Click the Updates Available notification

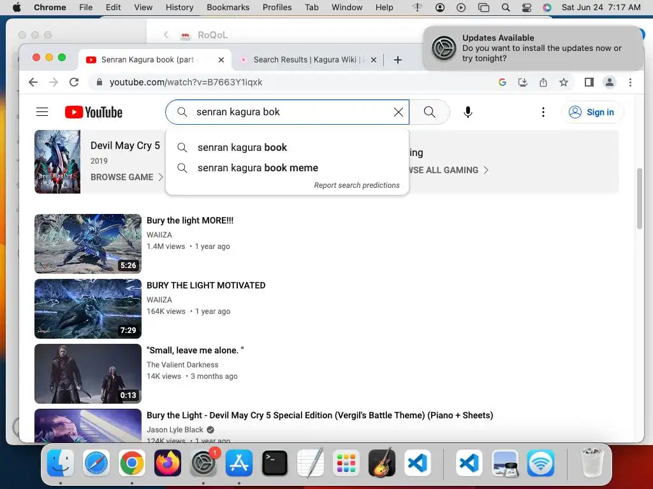coord(532,48)
